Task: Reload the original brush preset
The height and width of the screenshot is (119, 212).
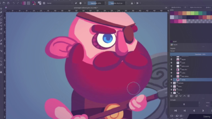Action: tap(85, 3)
